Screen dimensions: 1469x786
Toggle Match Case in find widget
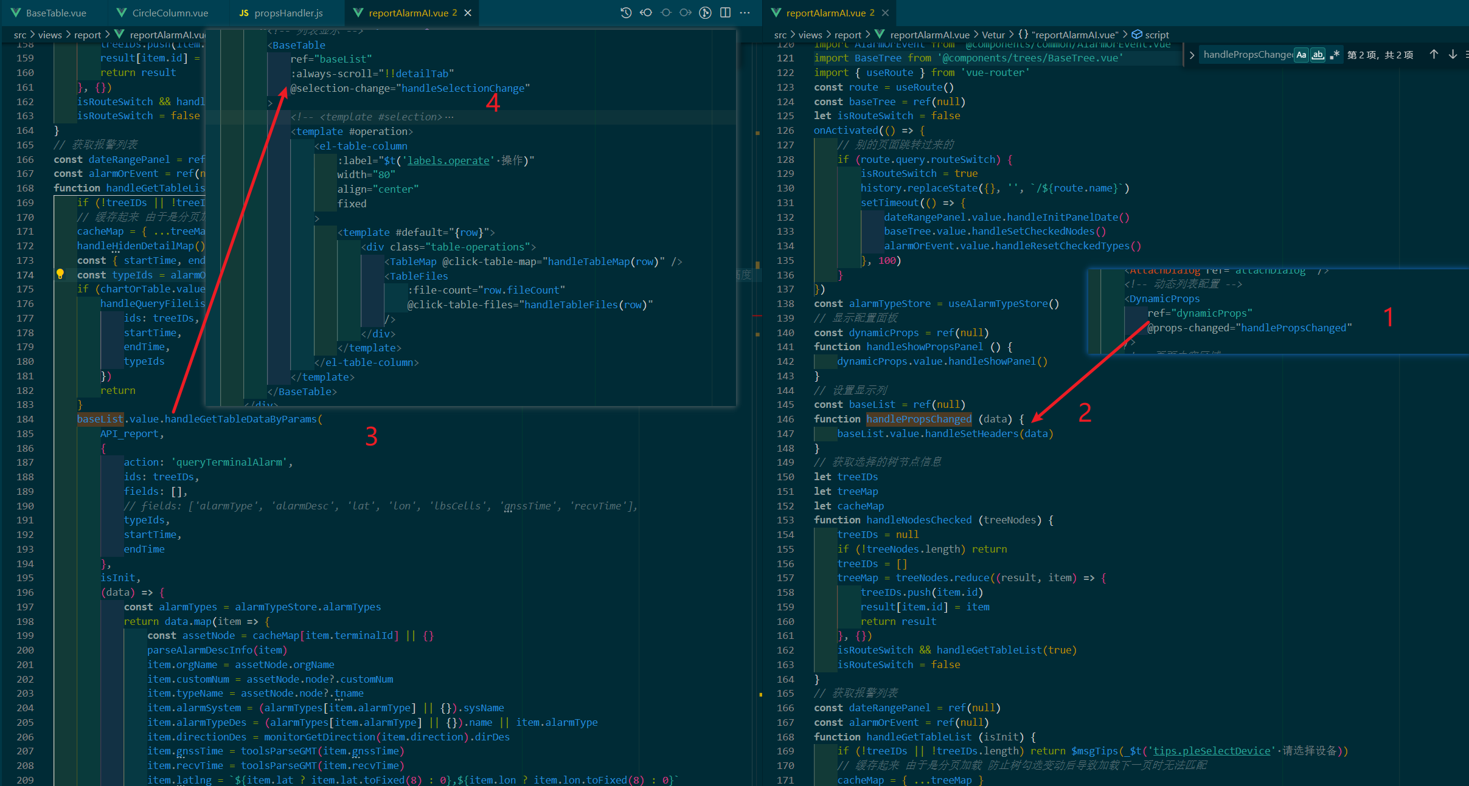tap(1301, 55)
